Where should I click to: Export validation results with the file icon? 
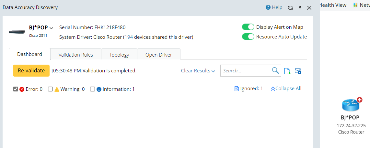point(287,71)
